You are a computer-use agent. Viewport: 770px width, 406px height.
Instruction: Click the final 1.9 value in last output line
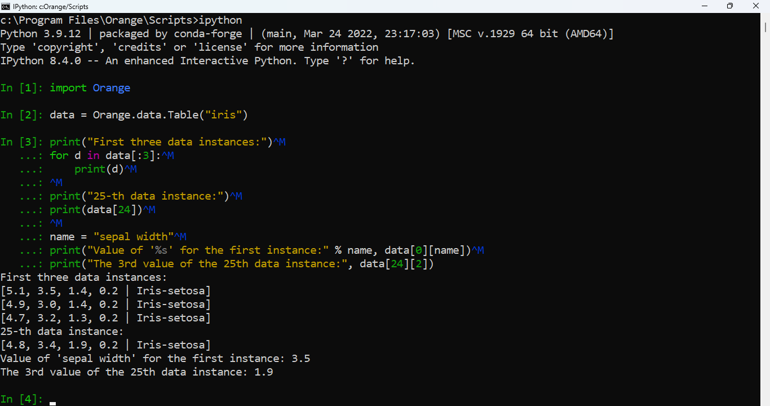coord(263,372)
